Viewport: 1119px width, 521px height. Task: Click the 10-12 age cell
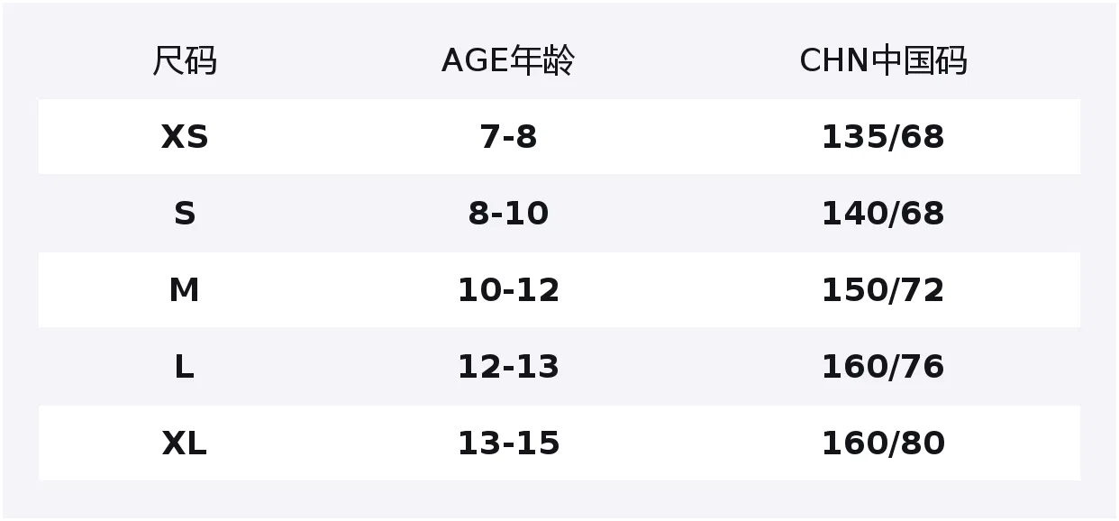[508, 290]
